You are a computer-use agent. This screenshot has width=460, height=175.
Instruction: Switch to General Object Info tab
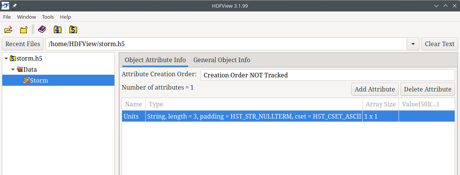[x=222, y=60]
